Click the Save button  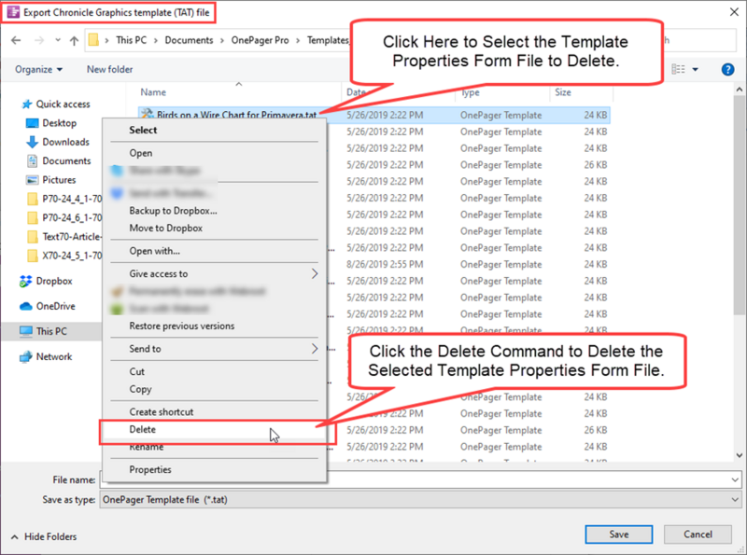[x=619, y=535]
